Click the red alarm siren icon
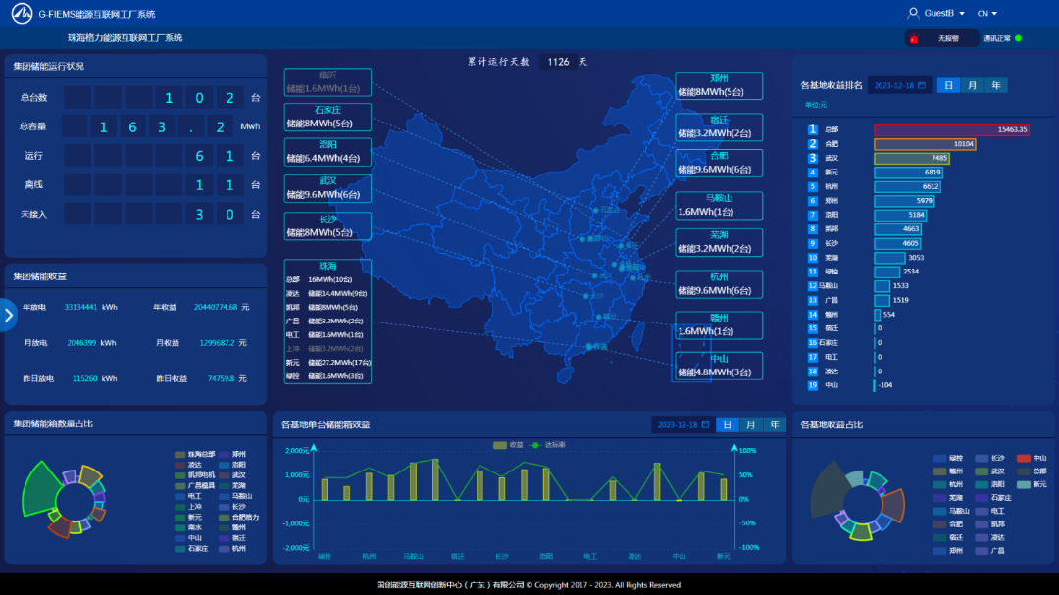Viewport: 1059px width, 595px height. 914,39
